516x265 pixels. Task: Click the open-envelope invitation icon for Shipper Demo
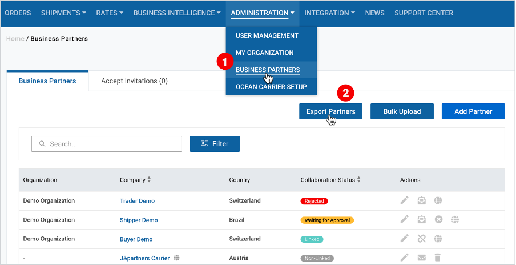click(421, 219)
